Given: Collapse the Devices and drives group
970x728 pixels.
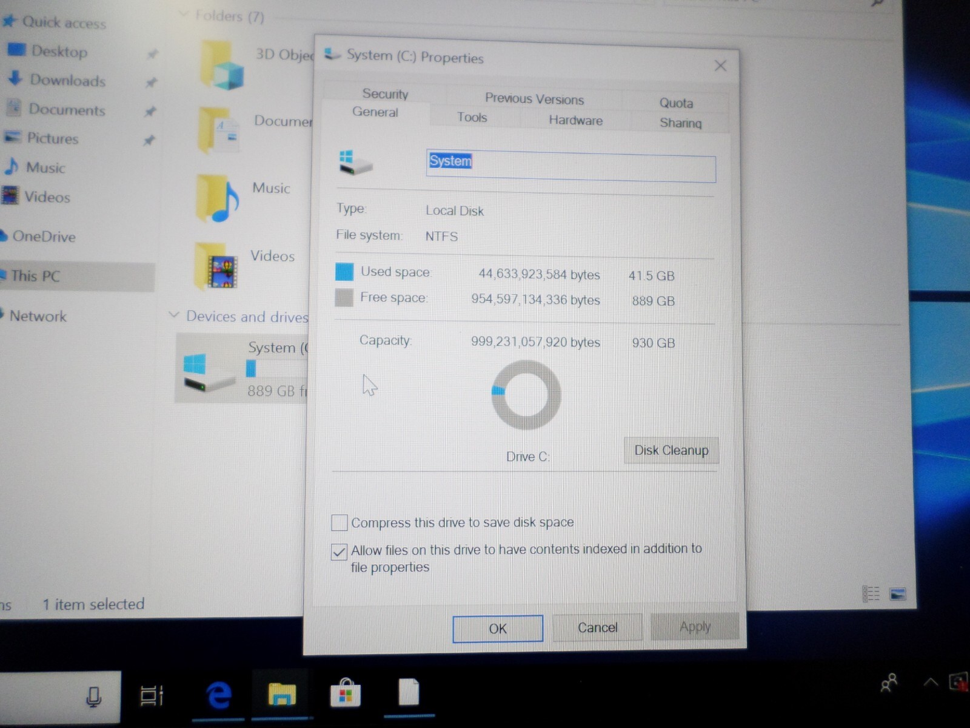Looking at the screenshot, I should (174, 315).
